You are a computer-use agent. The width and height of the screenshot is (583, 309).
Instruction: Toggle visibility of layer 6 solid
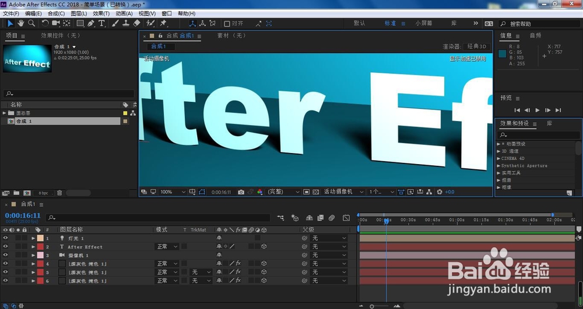coord(5,281)
